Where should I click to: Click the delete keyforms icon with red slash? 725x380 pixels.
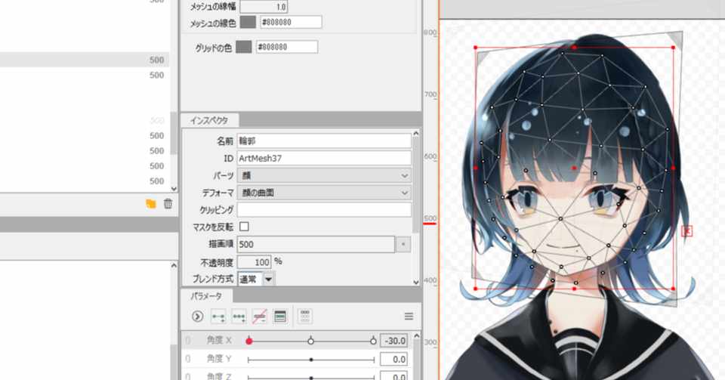(x=260, y=317)
